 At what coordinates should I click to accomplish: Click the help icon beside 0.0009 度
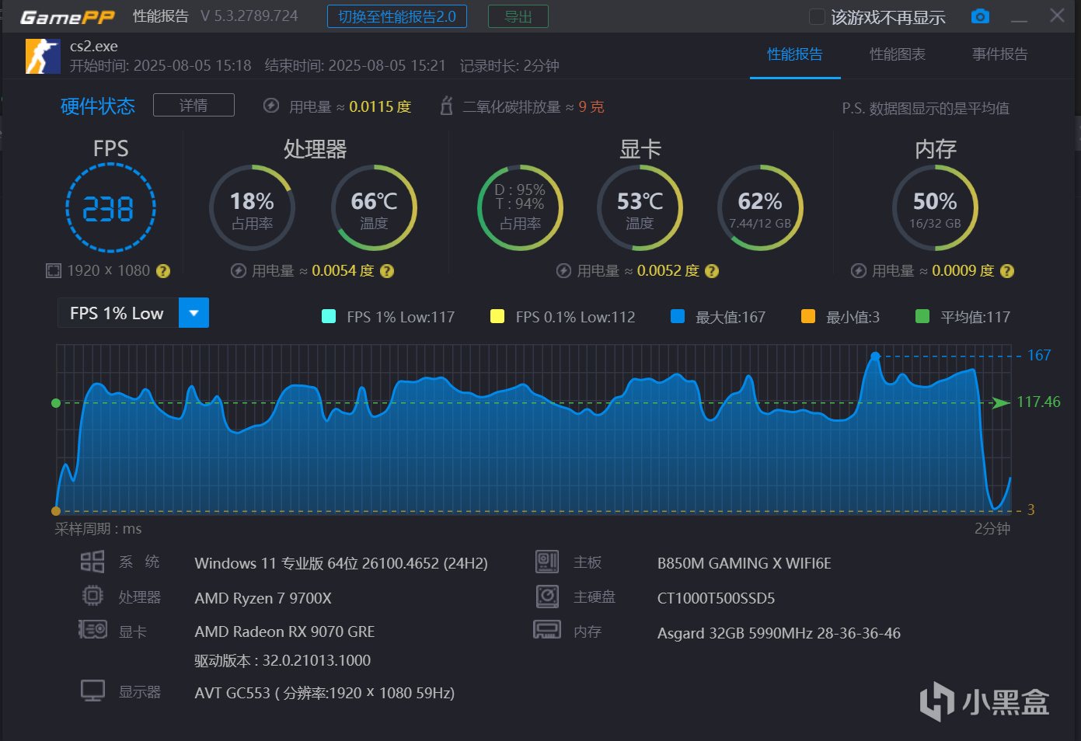[1007, 271]
